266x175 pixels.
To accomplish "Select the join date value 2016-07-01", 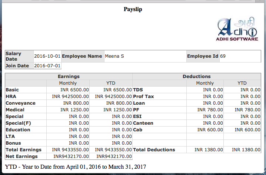I will (47, 66).
